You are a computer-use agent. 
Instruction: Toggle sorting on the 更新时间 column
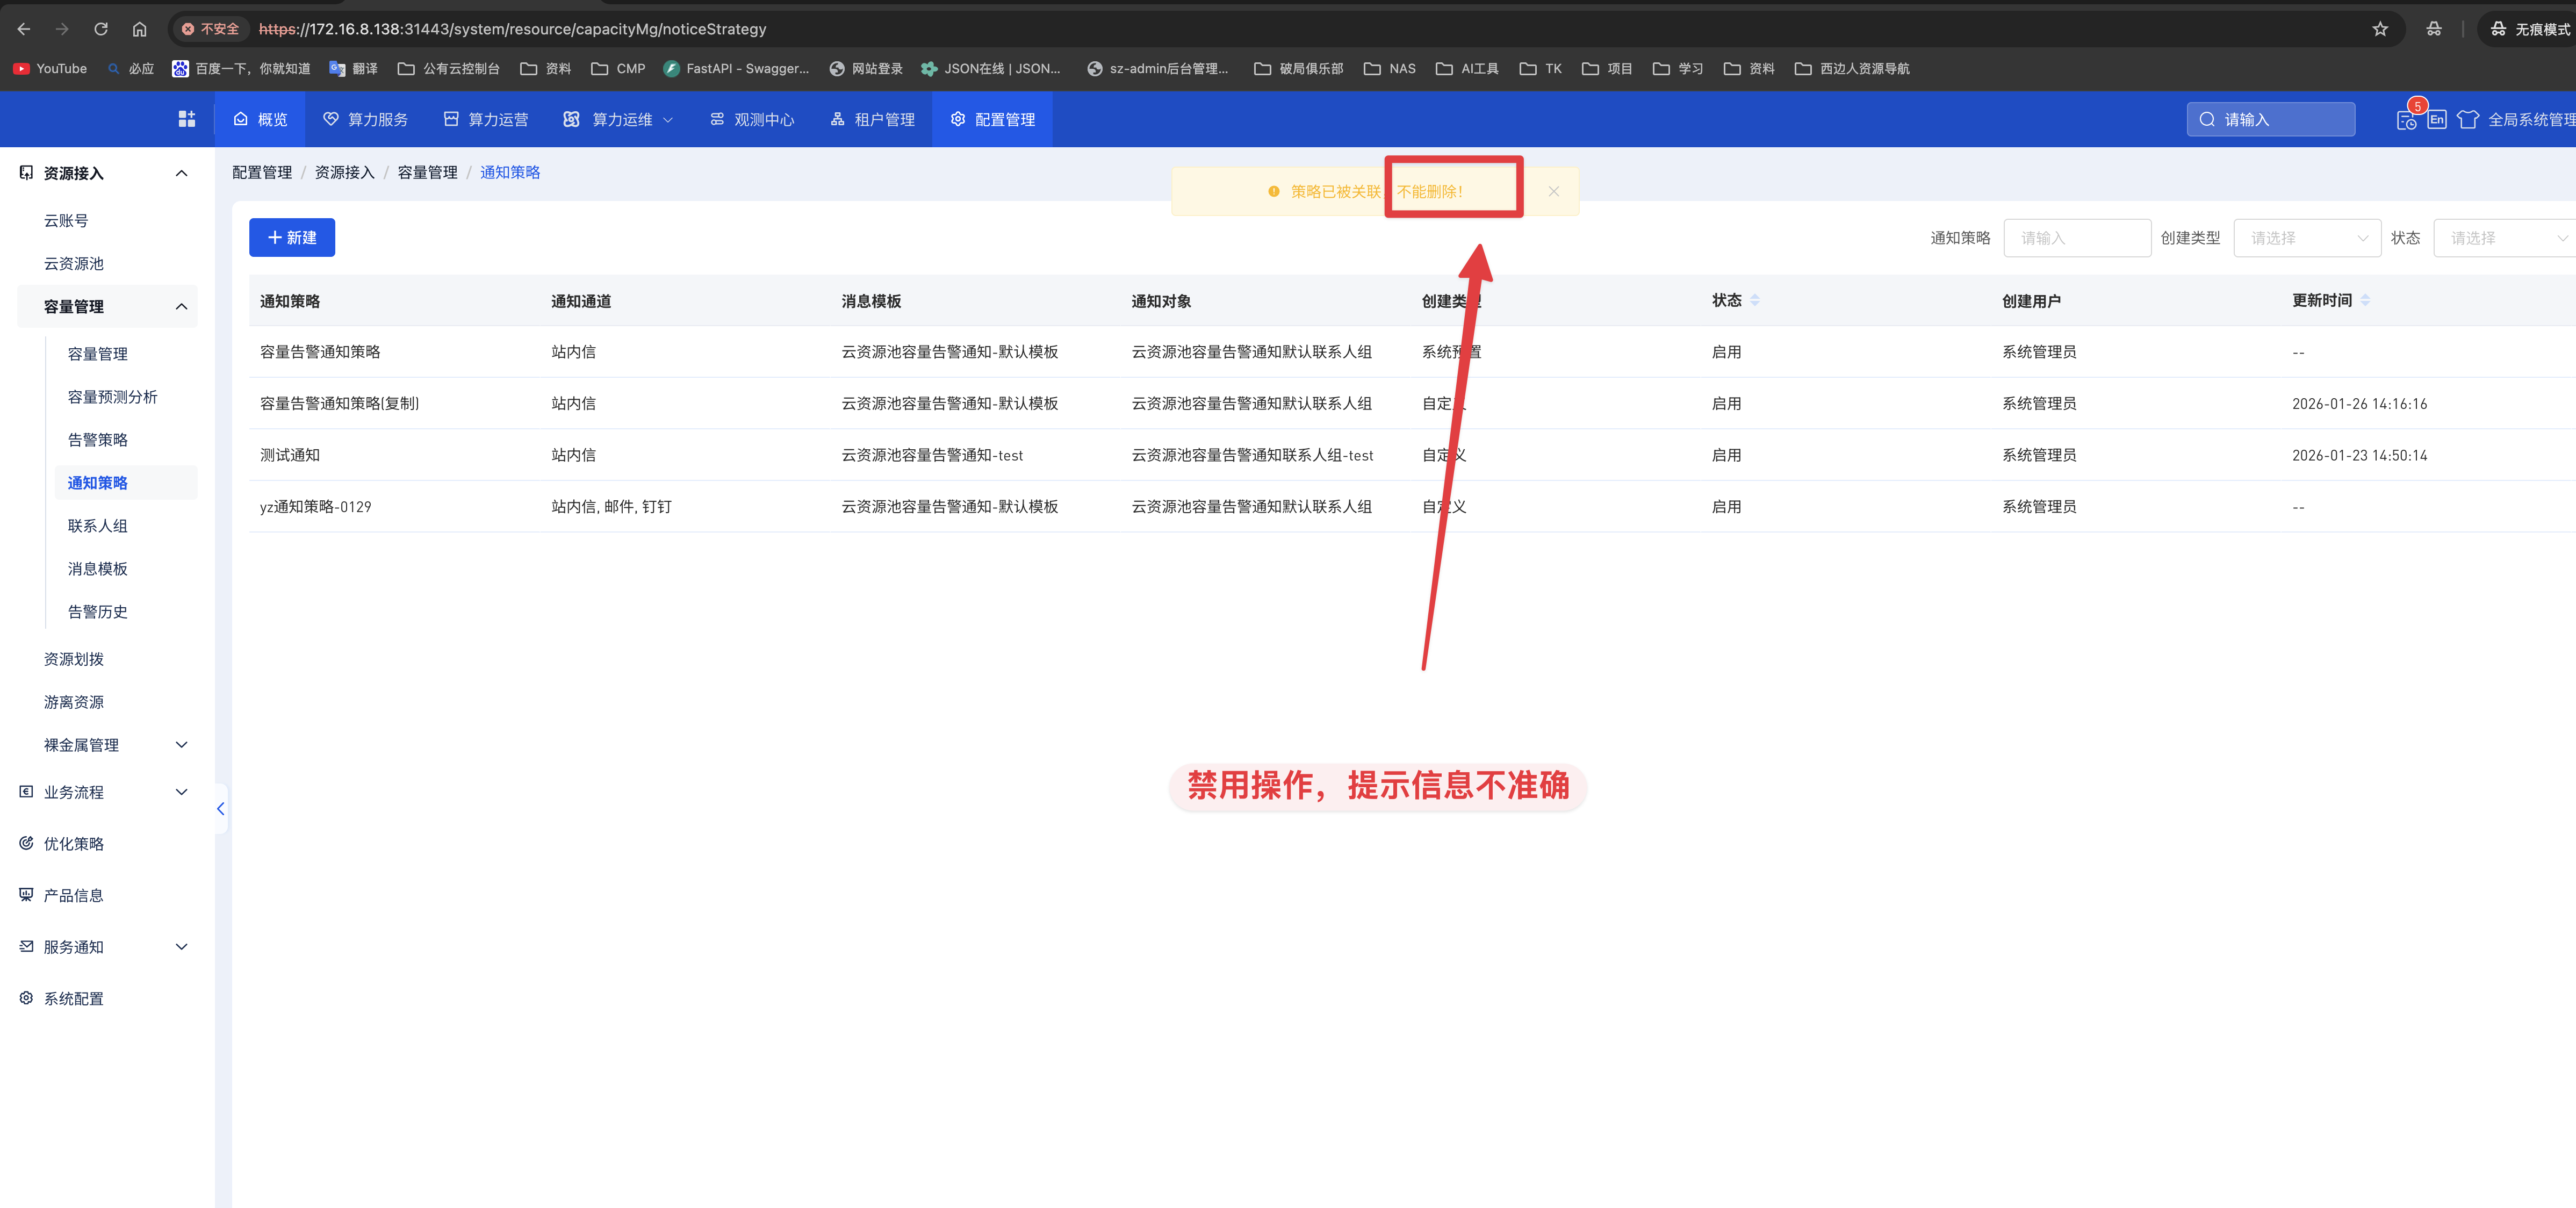coord(2366,299)
